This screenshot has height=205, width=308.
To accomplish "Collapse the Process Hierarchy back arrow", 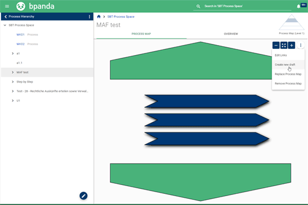I will 6,17.
